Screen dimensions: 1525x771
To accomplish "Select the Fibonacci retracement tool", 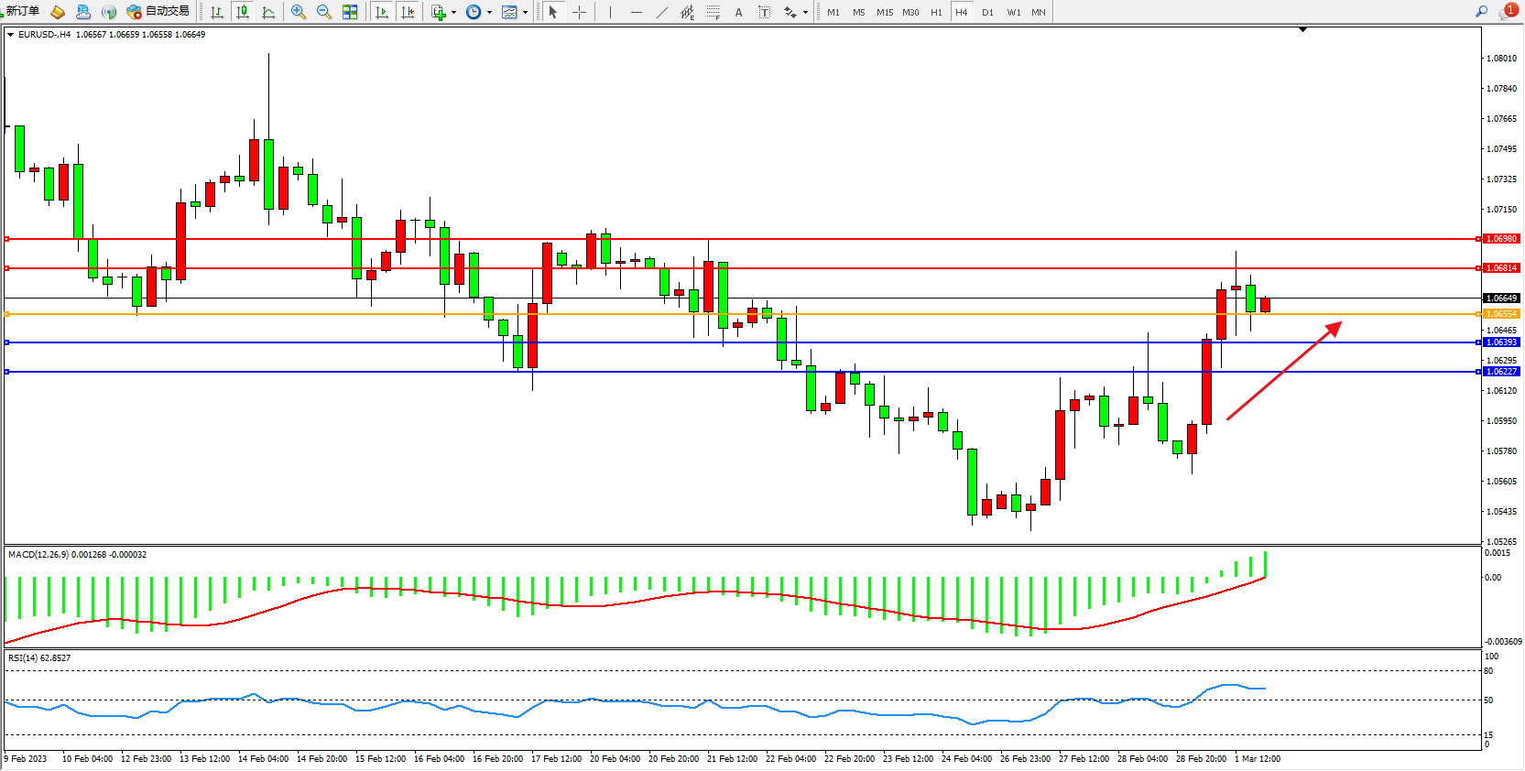I will pyautogui.click(x=713, y=12).
